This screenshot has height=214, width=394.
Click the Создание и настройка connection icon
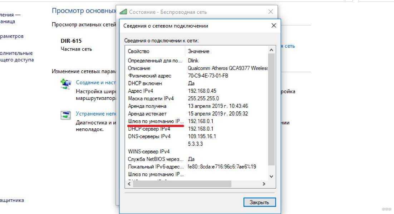coord(65,83)
